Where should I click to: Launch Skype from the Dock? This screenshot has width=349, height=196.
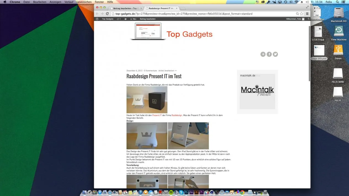coord(181,192)
